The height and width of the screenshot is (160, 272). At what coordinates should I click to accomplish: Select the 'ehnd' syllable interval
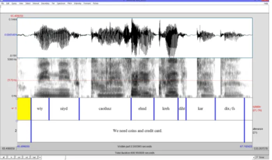pos(142,109)
